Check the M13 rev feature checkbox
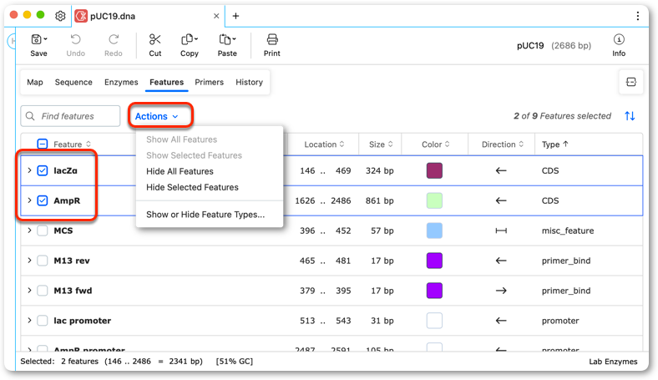Viewport: 658px width, 380px height. click(x=43, y=261)
